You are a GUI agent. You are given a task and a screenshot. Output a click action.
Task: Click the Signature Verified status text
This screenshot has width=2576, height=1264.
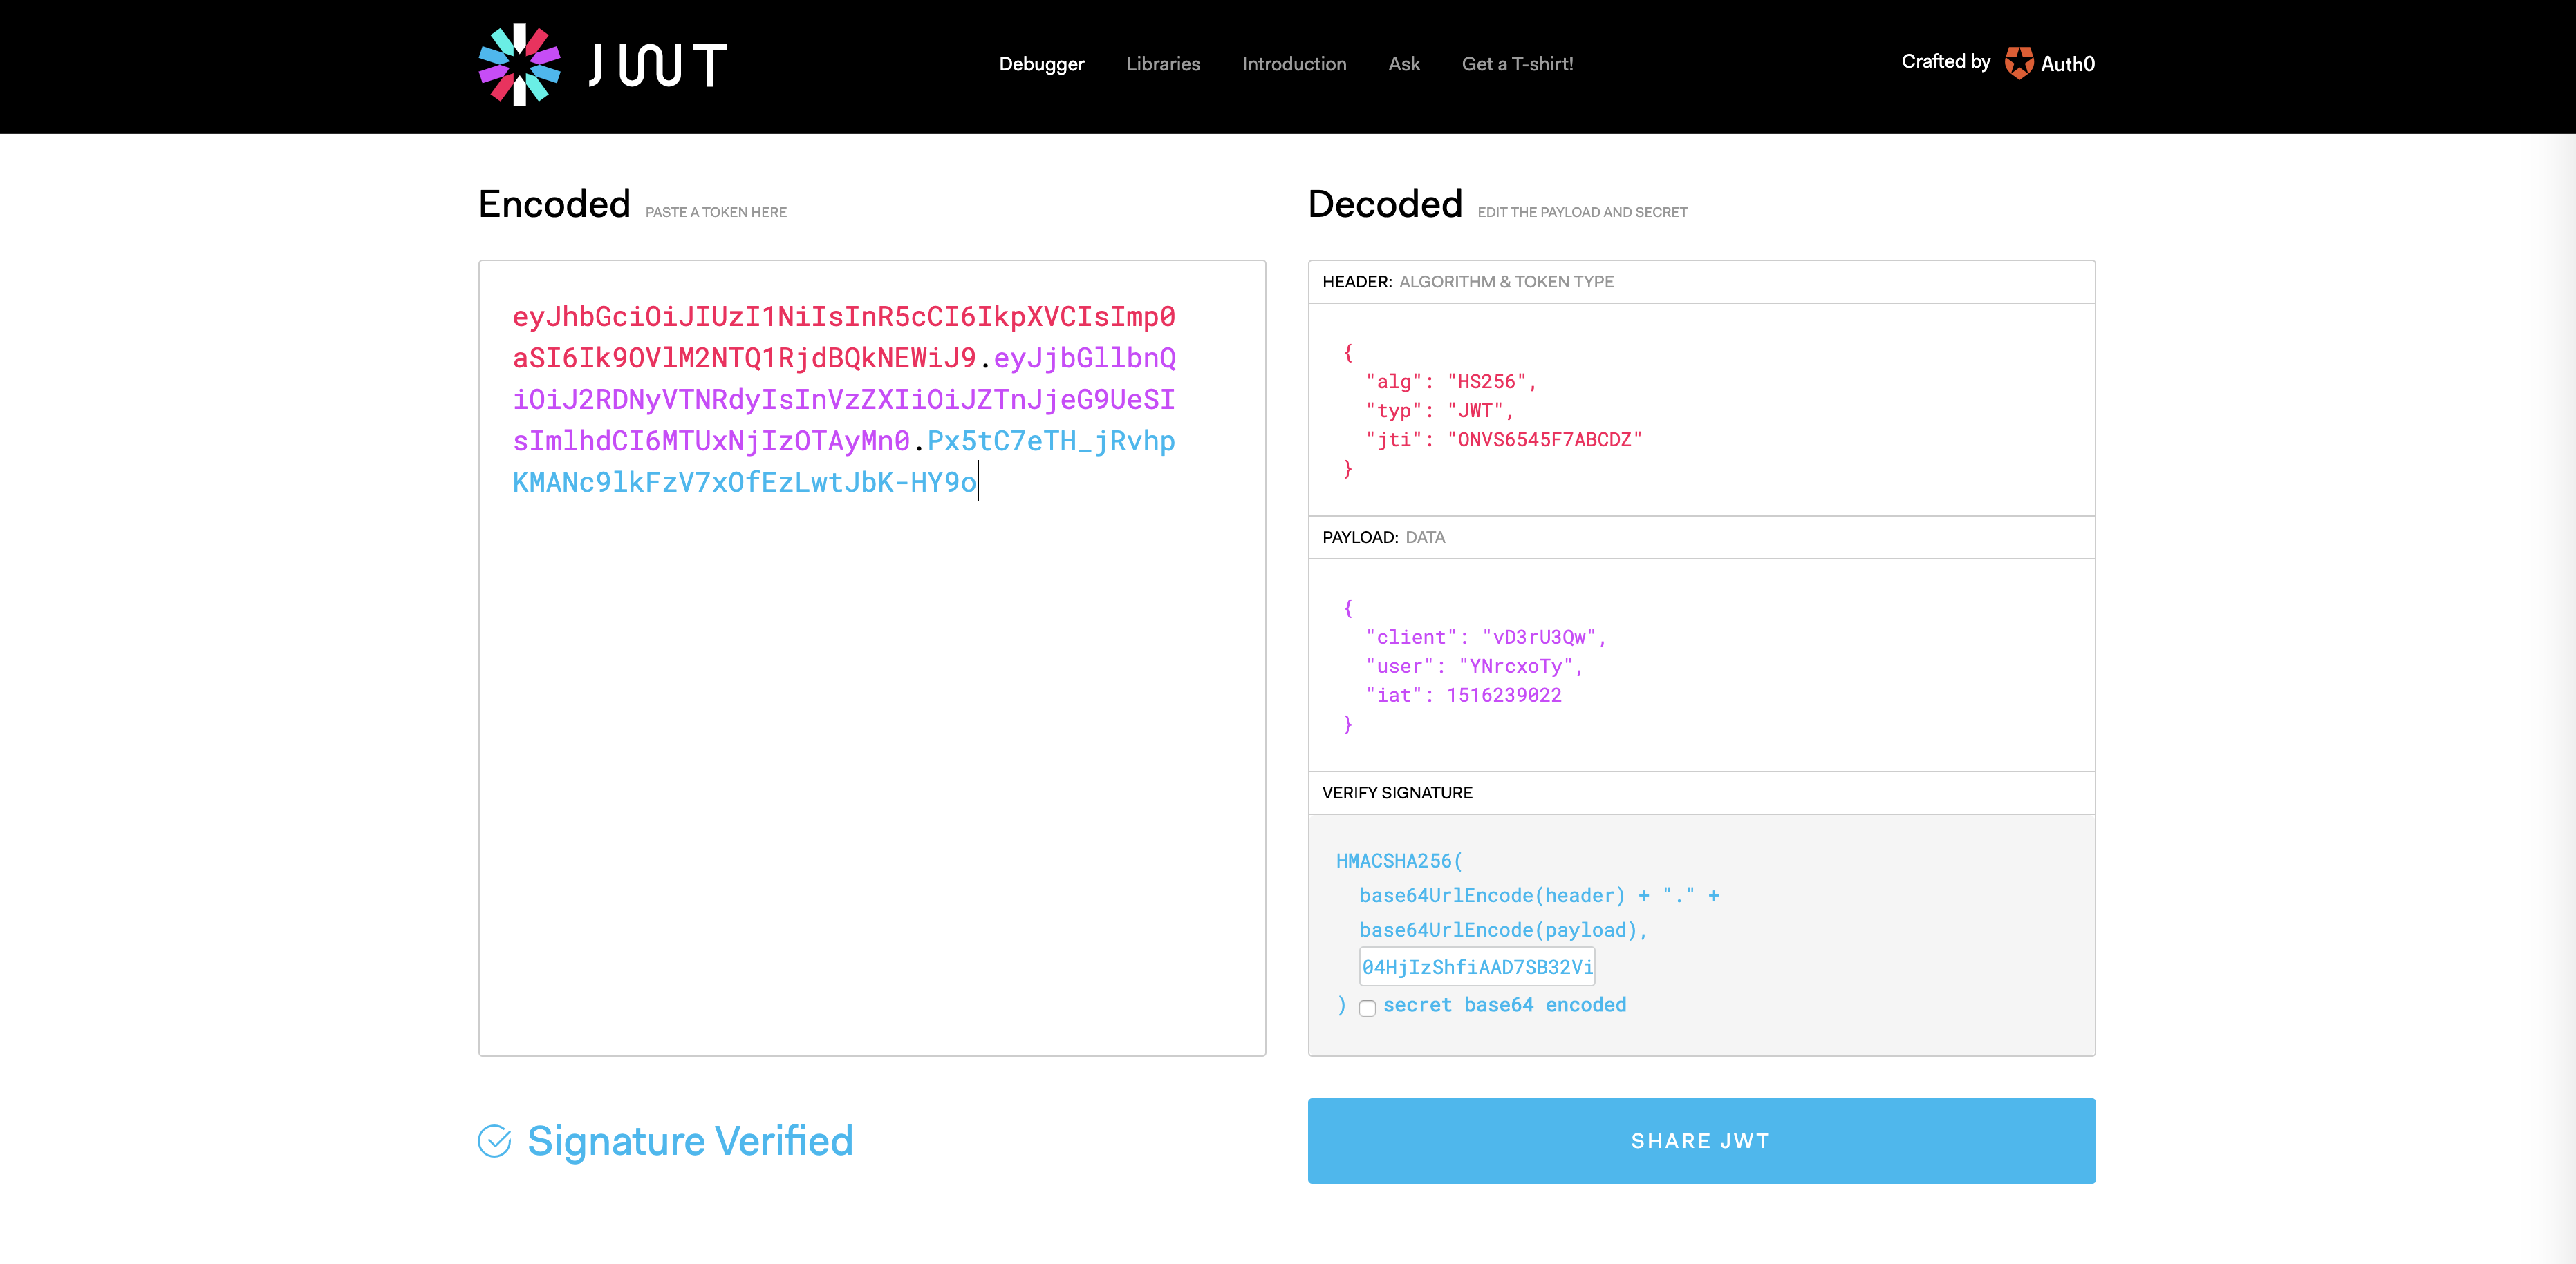(x=689, y=1141)
